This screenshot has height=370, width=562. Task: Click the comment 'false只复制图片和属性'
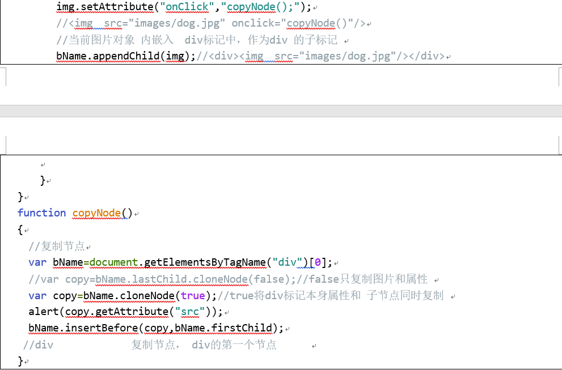(362, 279)
